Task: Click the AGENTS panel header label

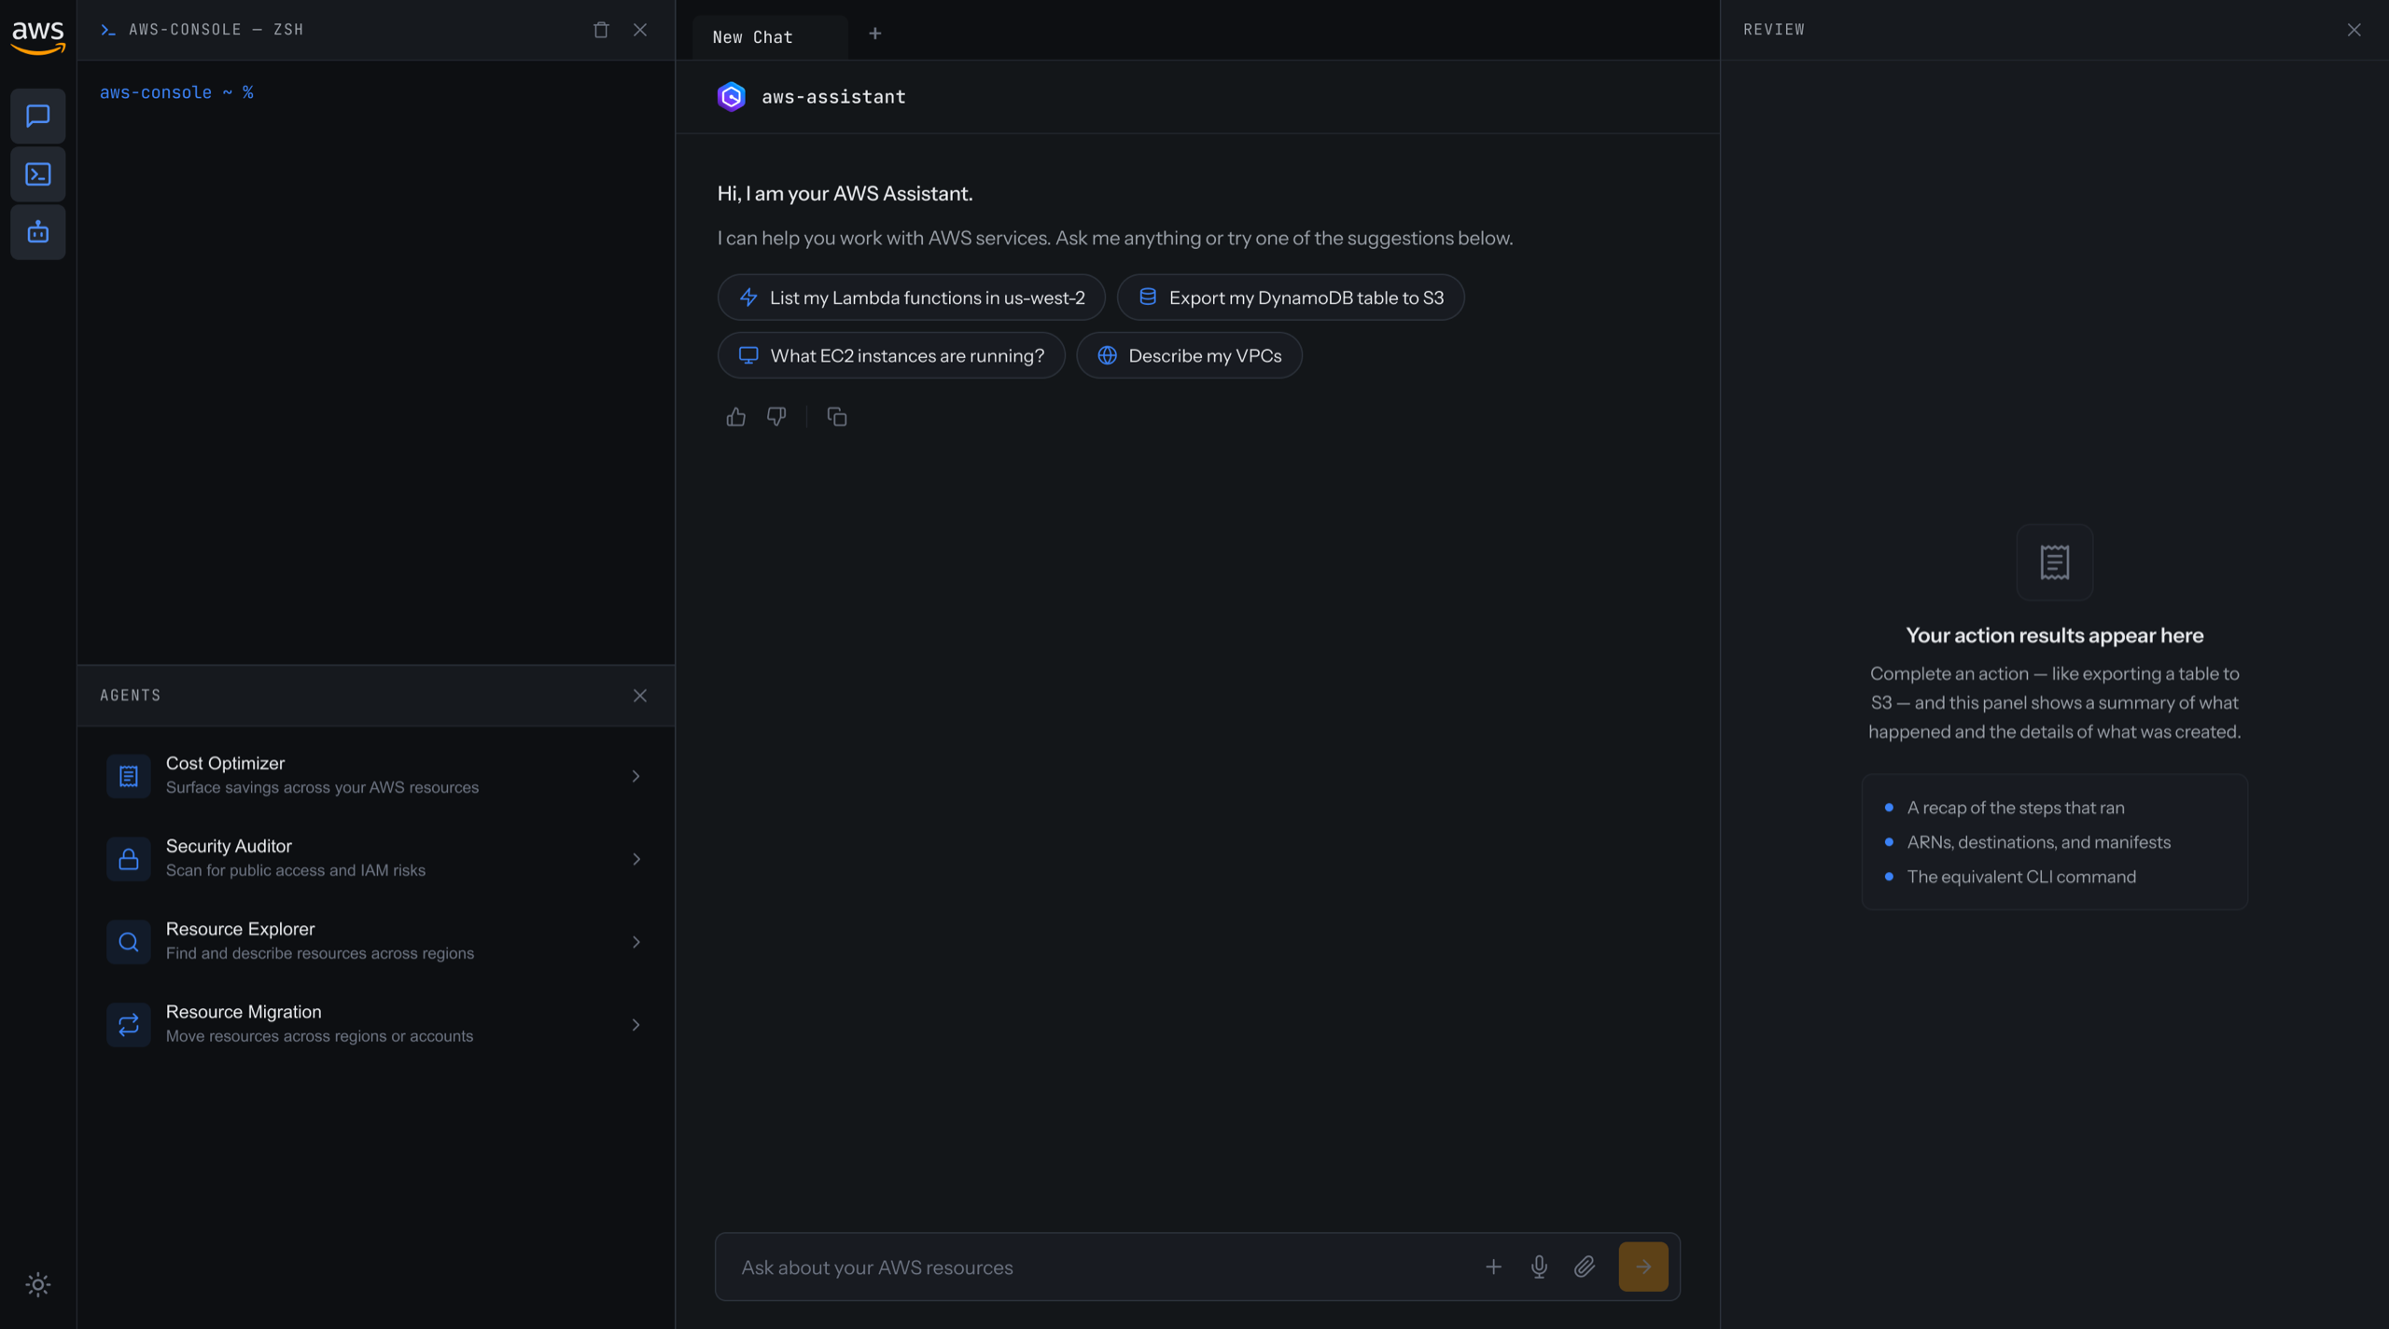Action: pos(131,696)
